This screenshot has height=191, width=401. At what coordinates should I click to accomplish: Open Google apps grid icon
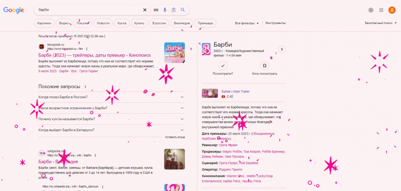(381, 10)
